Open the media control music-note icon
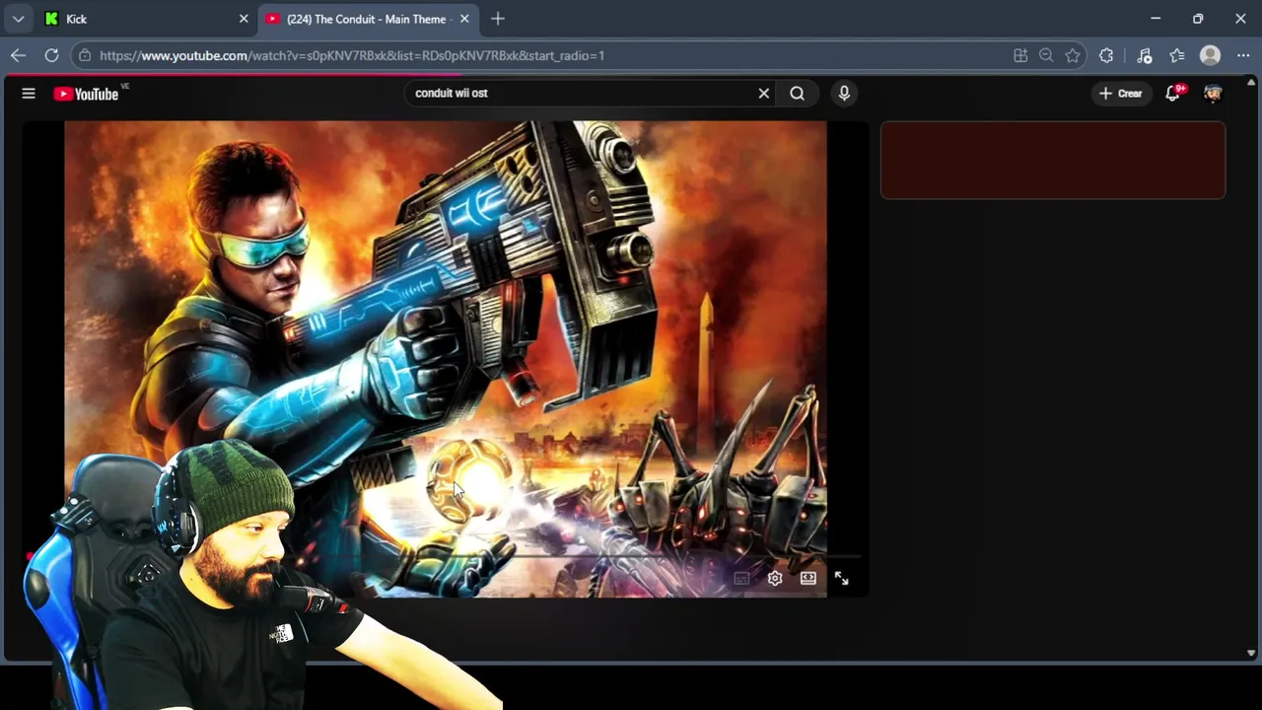Viewport: 1262px width, 710px height. click(x=1144, y=55)
